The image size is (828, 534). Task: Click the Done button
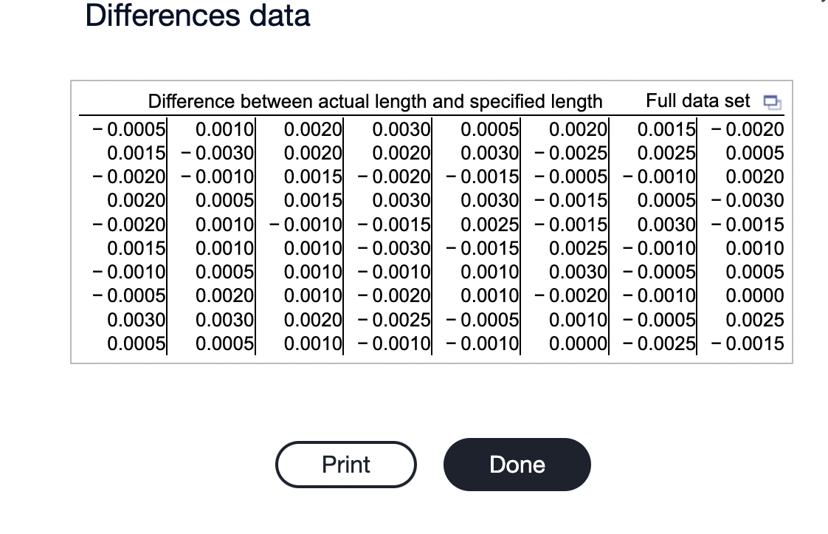point(517,465)
